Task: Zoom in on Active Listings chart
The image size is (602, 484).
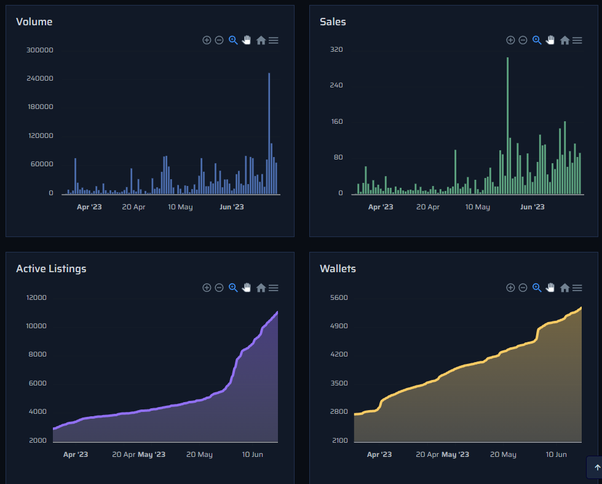Action: (207, 288)
